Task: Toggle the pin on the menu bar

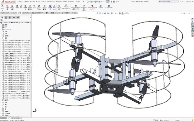Action: point(83,2)
